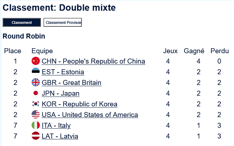The height and width of the screenshot is (146, 234).
Task: Follow the GBR - Great Britain link
Action: point(71,82)
